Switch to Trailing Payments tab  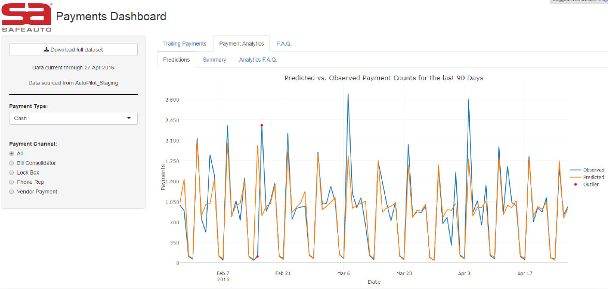(x=184, y=44)
